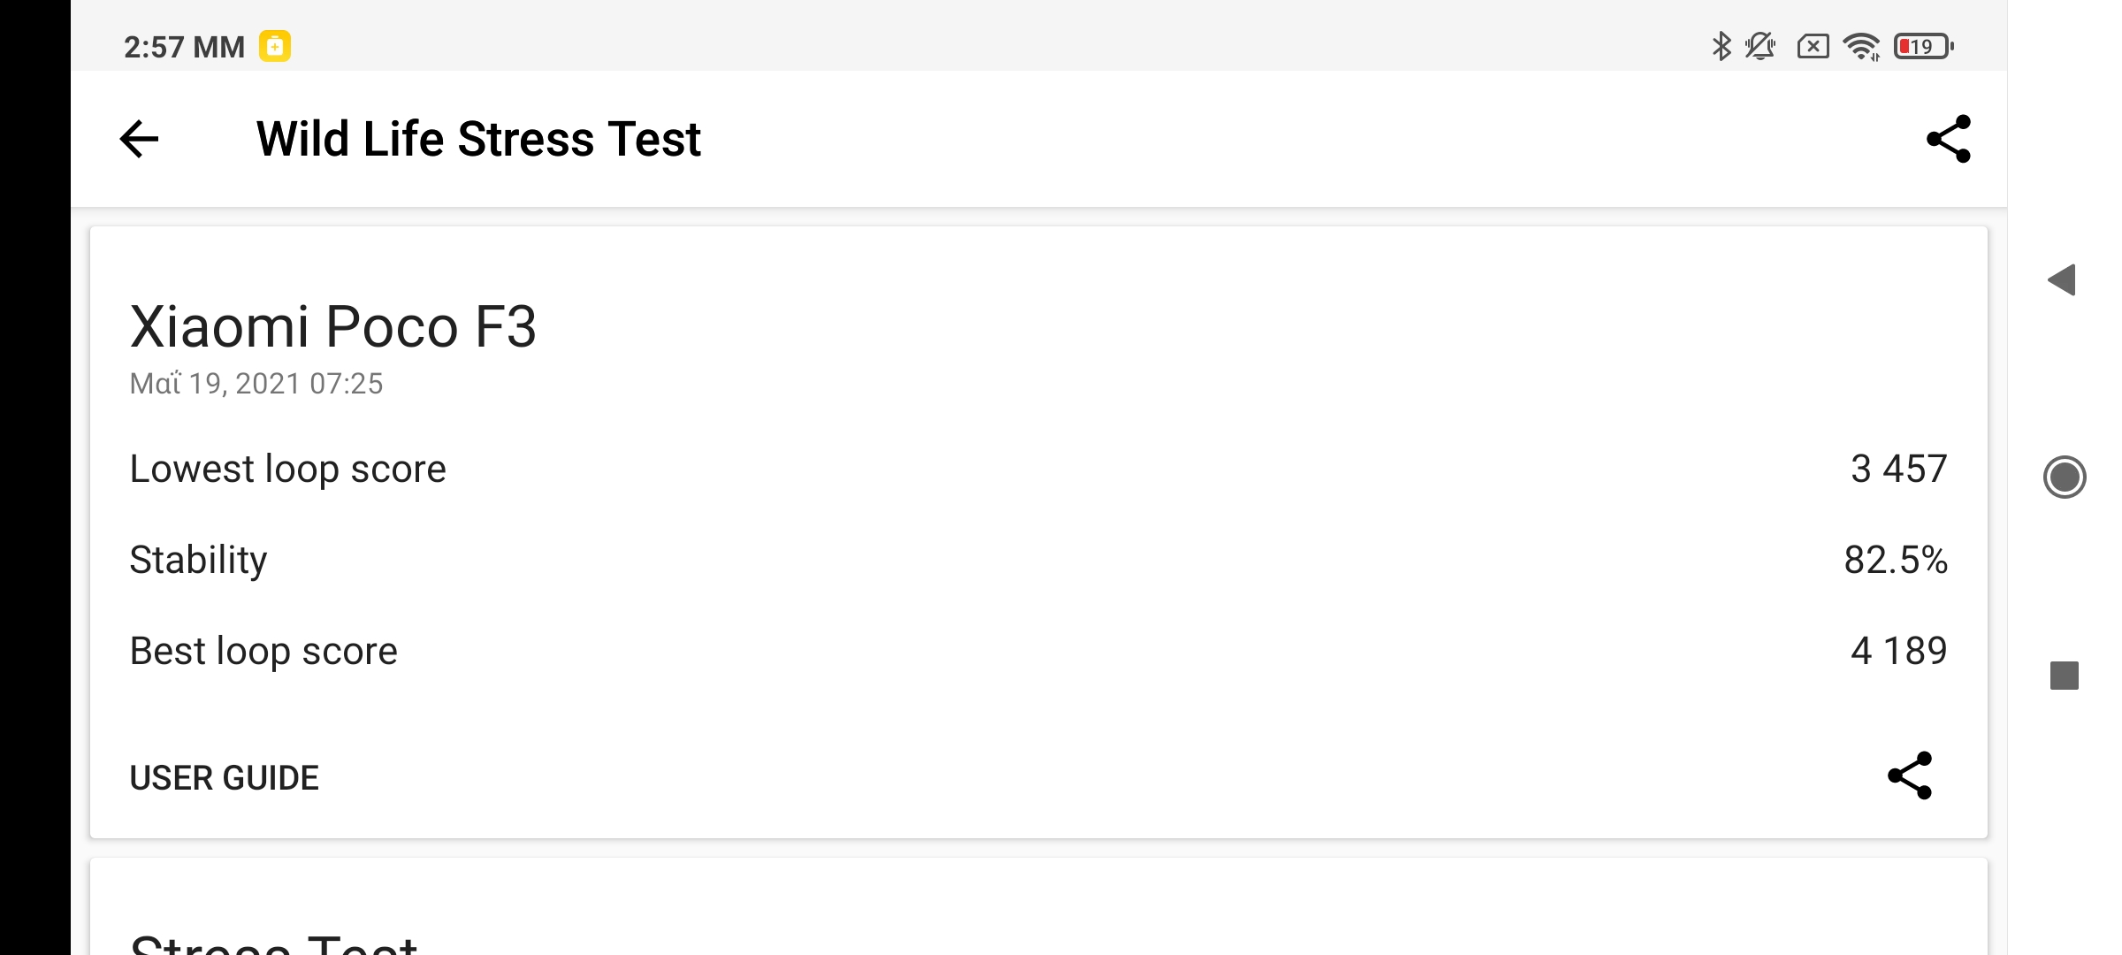This screenshot has width=2122, height=955.
Task: Tap the yellow notification icon beside clock
Action: pyautogui.click(x=275, y=46)
